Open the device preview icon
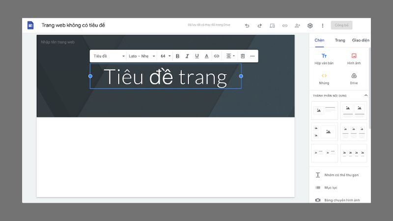This screenshot has width=393, height=221. click(272, 26)
